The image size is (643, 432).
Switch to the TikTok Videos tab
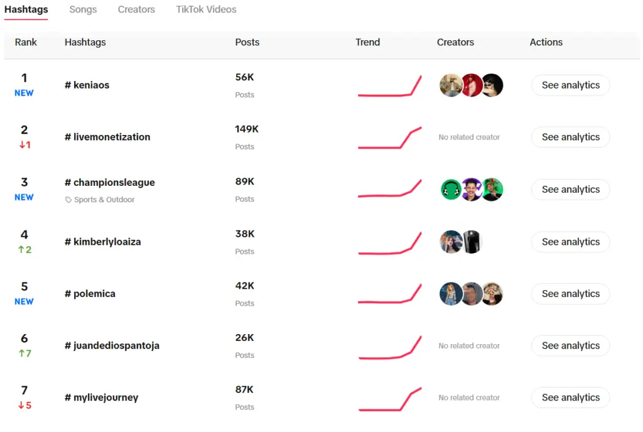206,9
